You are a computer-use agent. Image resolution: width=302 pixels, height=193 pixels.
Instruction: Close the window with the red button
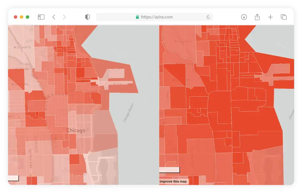coord(16,17)
